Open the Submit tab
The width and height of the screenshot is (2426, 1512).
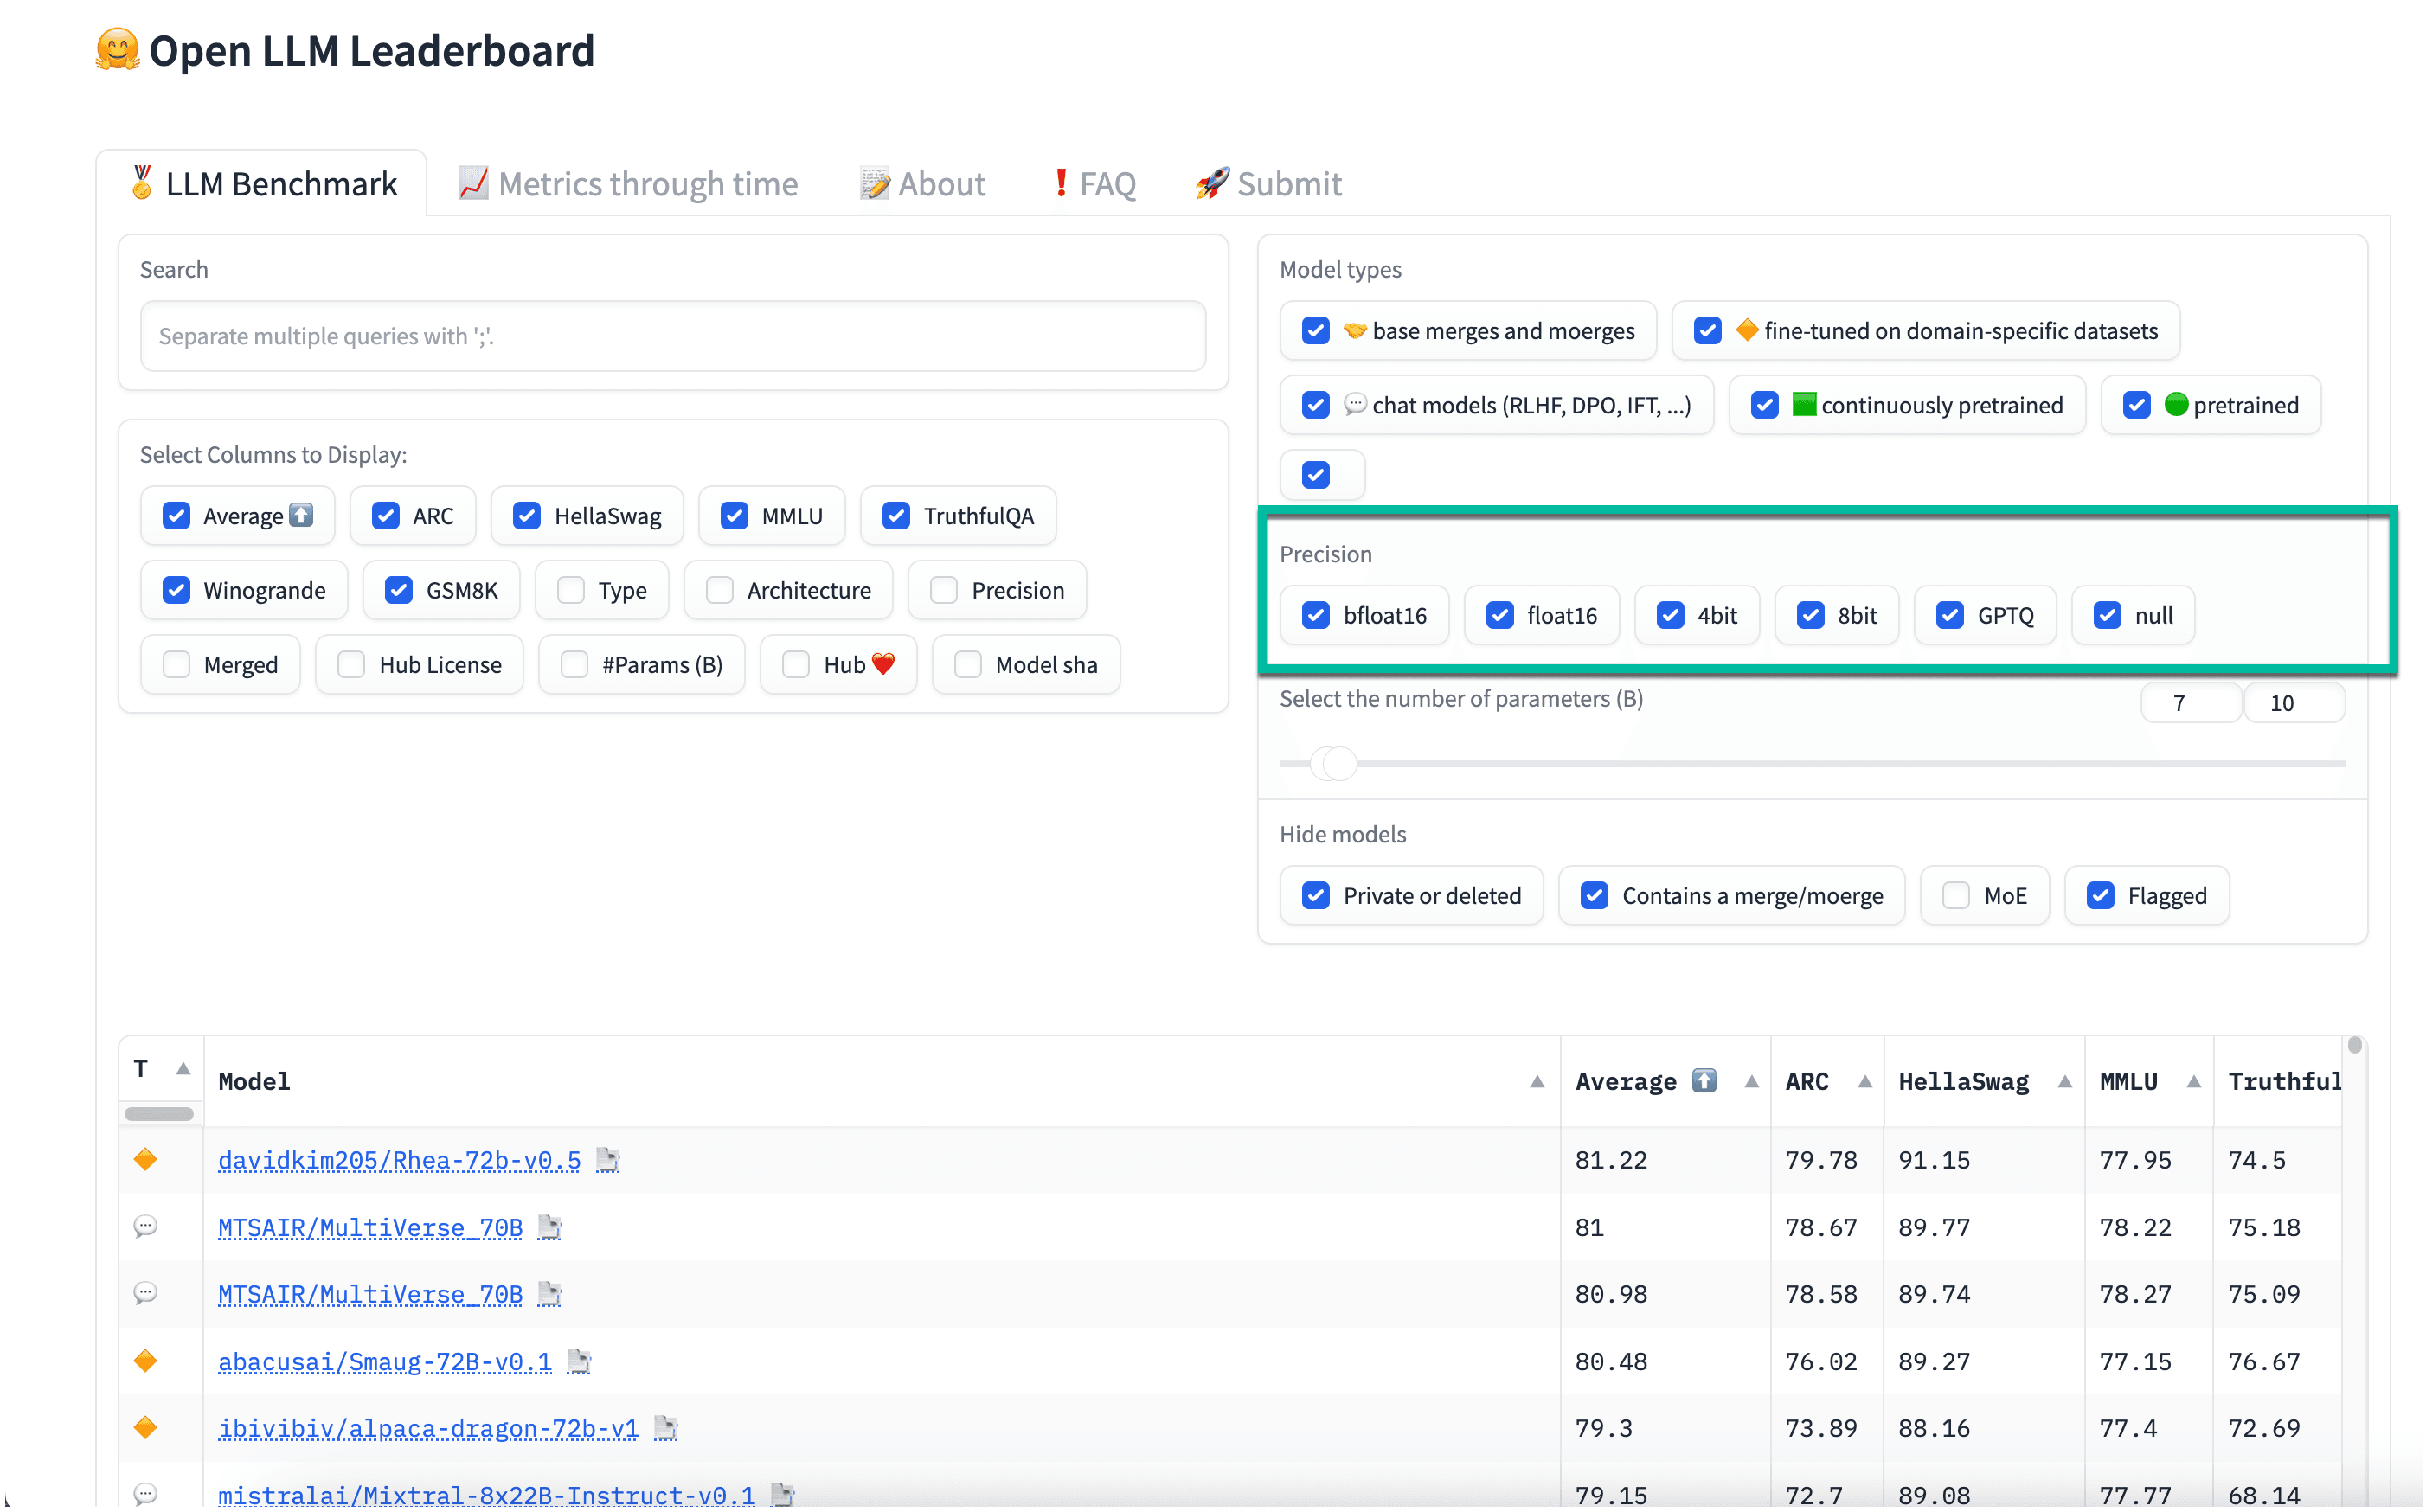pyautogui.click(x=1270, y=184)
